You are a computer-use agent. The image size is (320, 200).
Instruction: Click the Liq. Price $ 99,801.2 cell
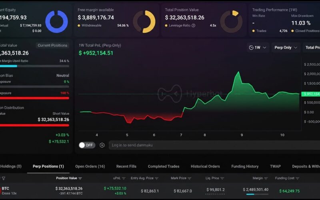coord(216,190)
